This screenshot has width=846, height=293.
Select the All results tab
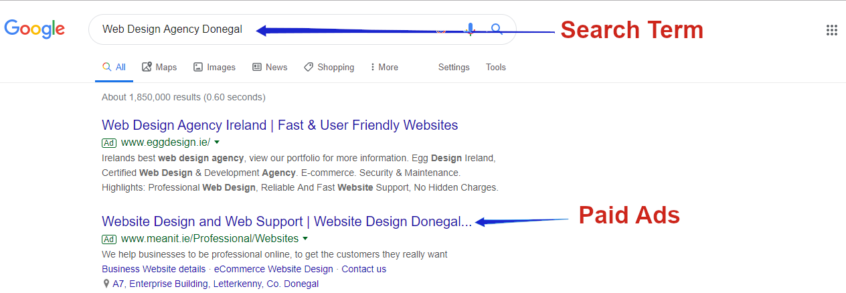[114, 67]
